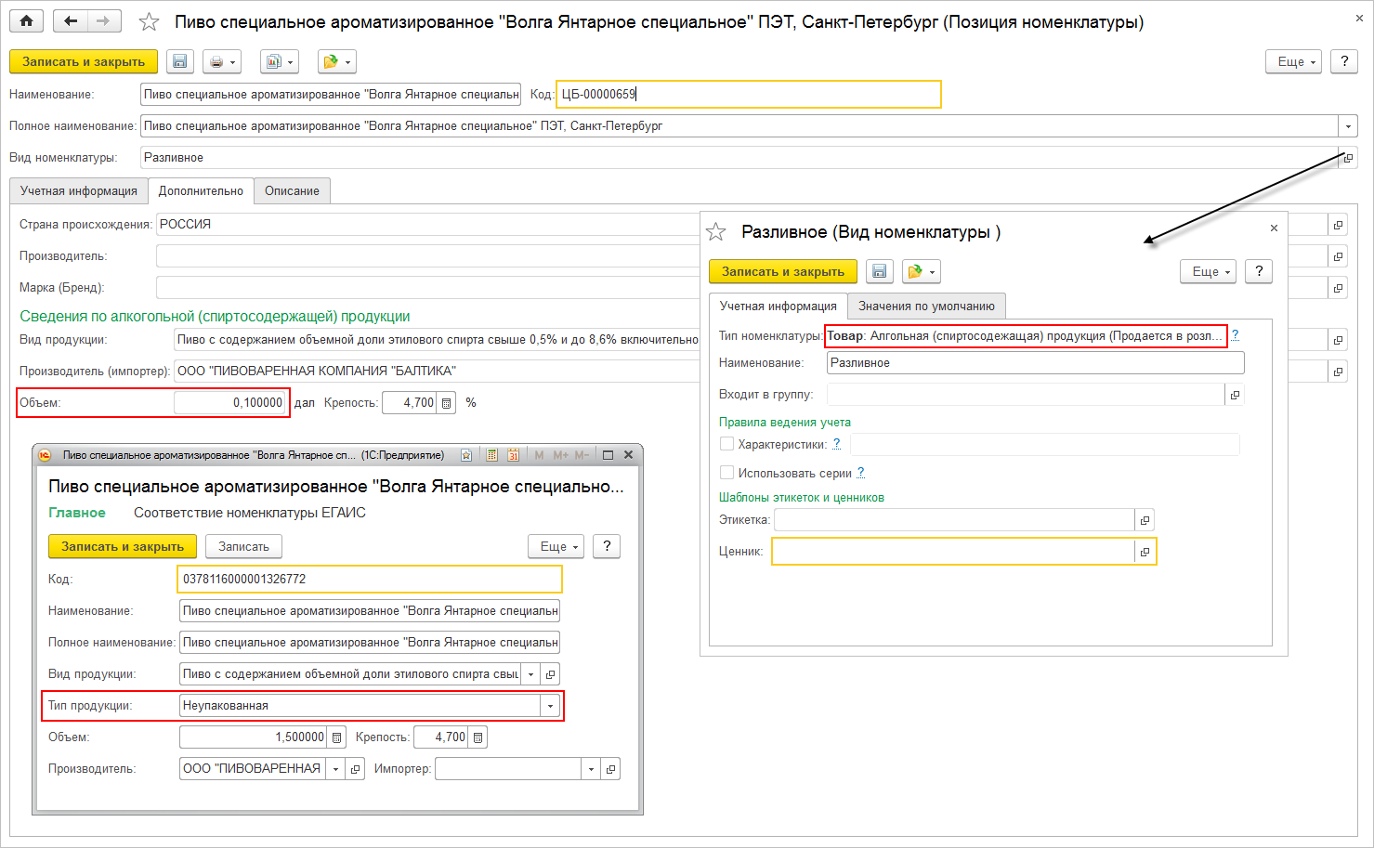Image resolution: width=1374 pixels, height=848 pixels.
Task: Navigate forward with the right arrow
Action: click(103, 21)
